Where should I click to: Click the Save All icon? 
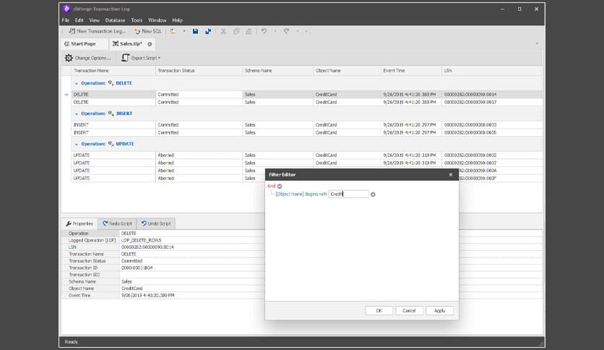(x=208, y=31)
